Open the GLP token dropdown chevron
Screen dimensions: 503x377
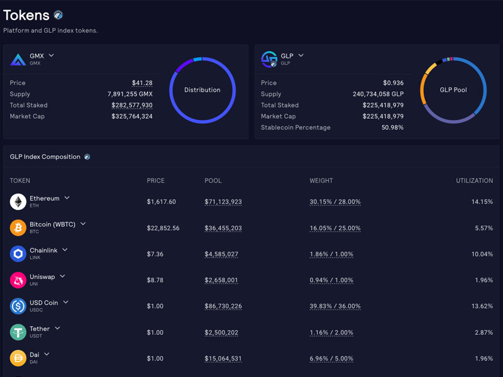tap(301, 55)
